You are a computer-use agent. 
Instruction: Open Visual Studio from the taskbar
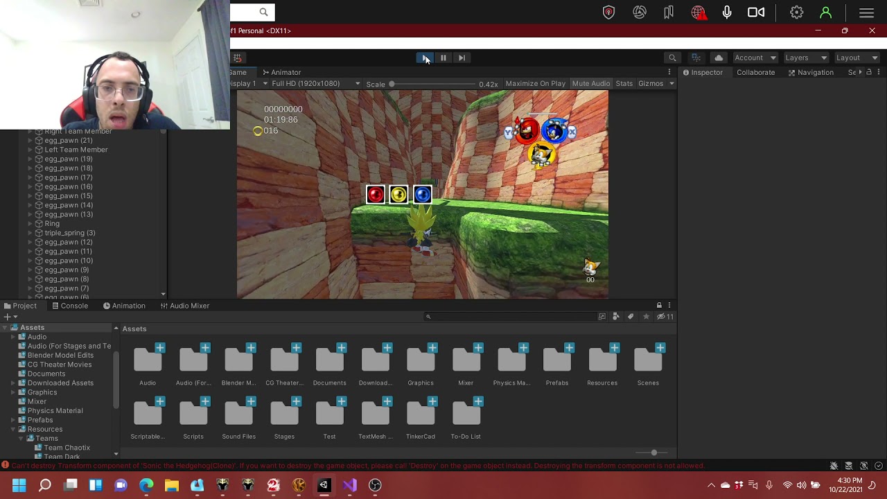tap(349, 485)
